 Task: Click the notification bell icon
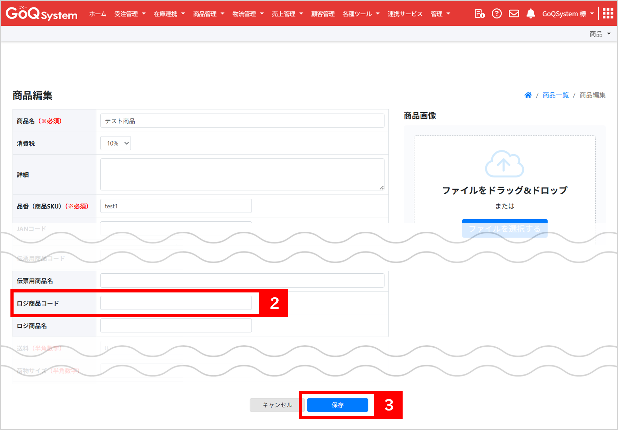coord(530,14)
